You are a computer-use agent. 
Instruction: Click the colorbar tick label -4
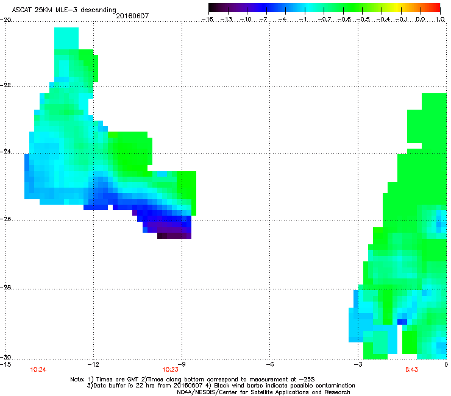click(x=282, y=19)
